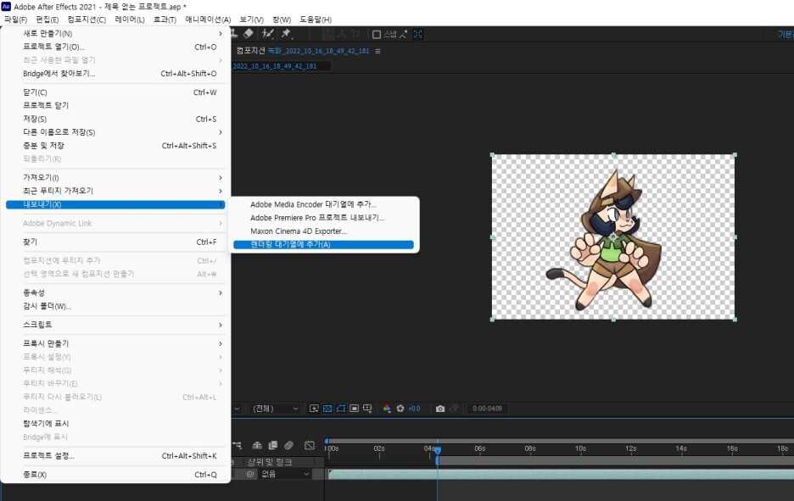Choose 프로젝트 열기(O)... menu entry
Screen dimensions: 794x501
(115, 47)
